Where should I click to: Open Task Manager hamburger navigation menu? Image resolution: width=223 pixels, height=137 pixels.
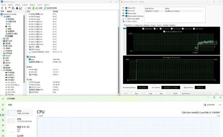pos(3,104)
